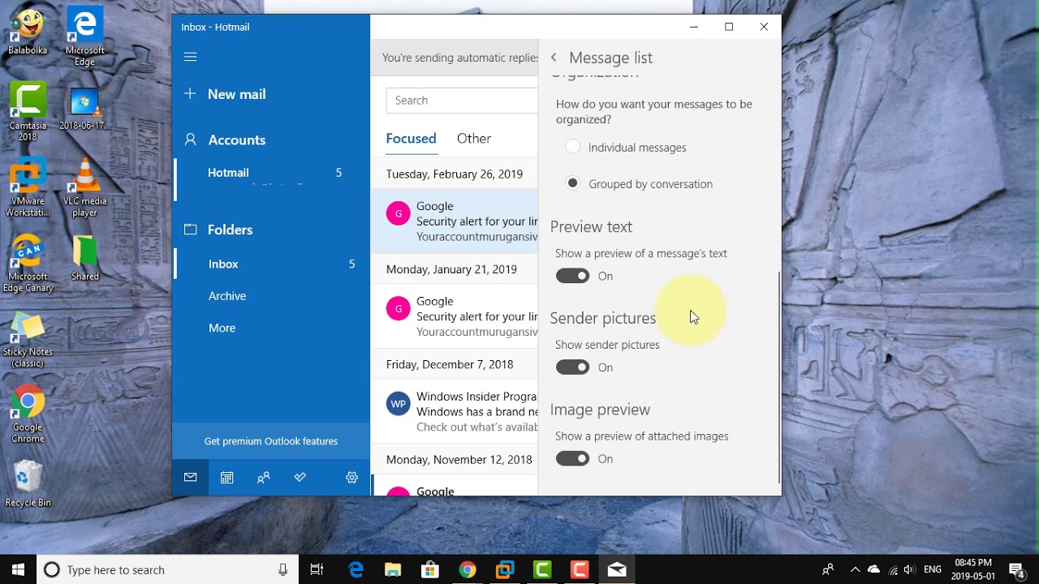Click the mail Search input field

462,101
